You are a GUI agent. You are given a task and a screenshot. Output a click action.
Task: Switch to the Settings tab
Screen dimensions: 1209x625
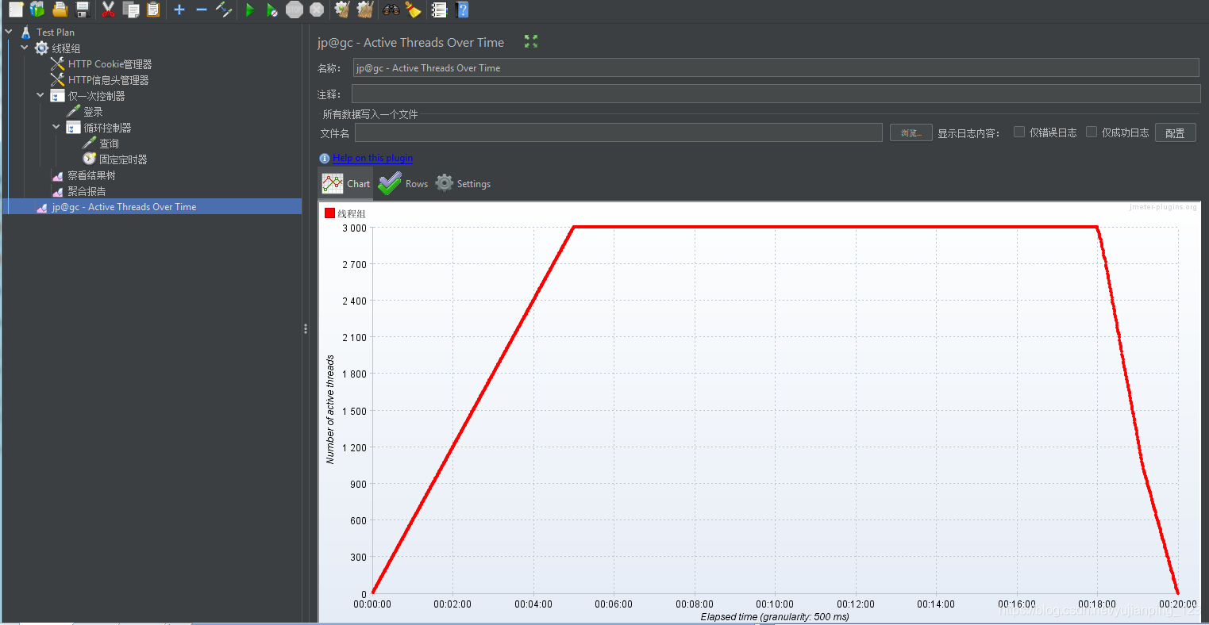[464, 184]
